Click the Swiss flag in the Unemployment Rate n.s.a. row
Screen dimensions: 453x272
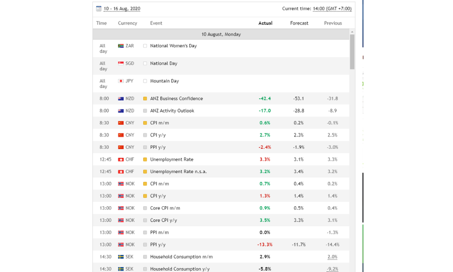click(x=121, y=172)
